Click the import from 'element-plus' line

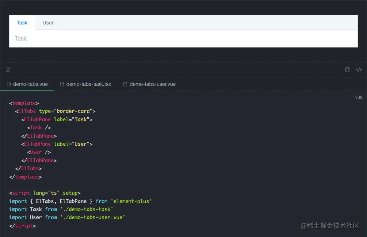[x=80, y=201]
